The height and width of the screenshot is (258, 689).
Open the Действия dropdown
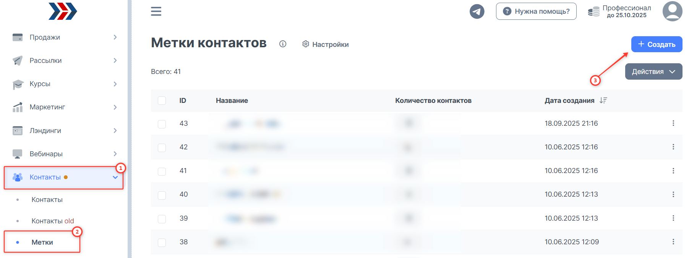tap(653, 72)
